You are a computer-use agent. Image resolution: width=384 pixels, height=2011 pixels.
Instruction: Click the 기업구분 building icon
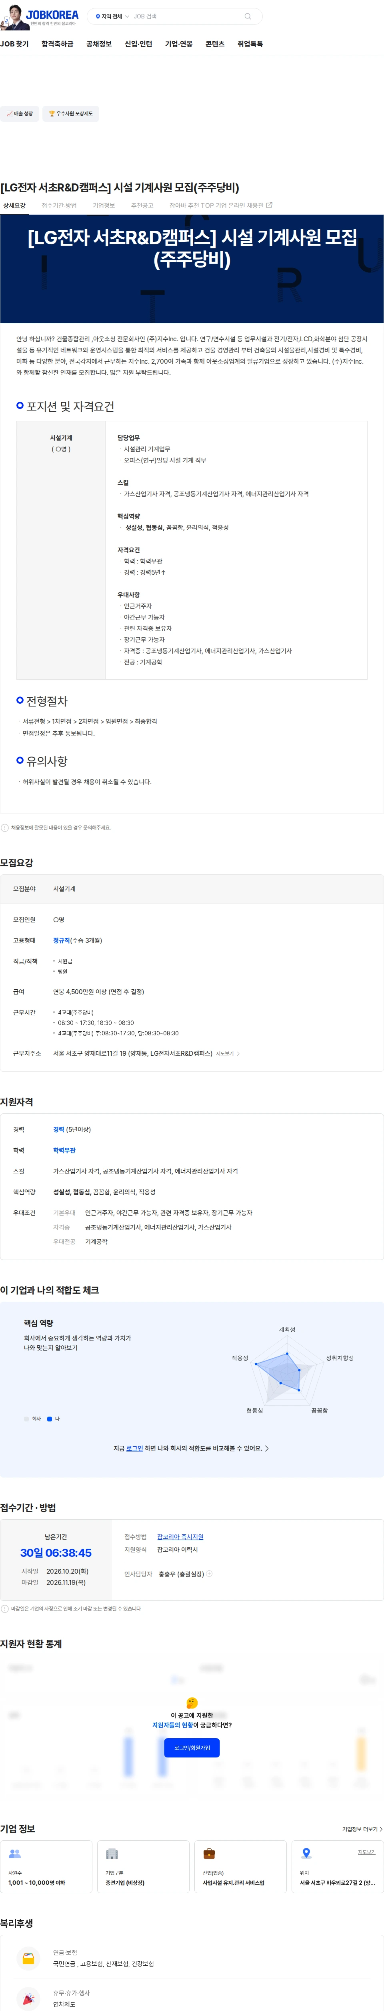[x=111, y=1853]
